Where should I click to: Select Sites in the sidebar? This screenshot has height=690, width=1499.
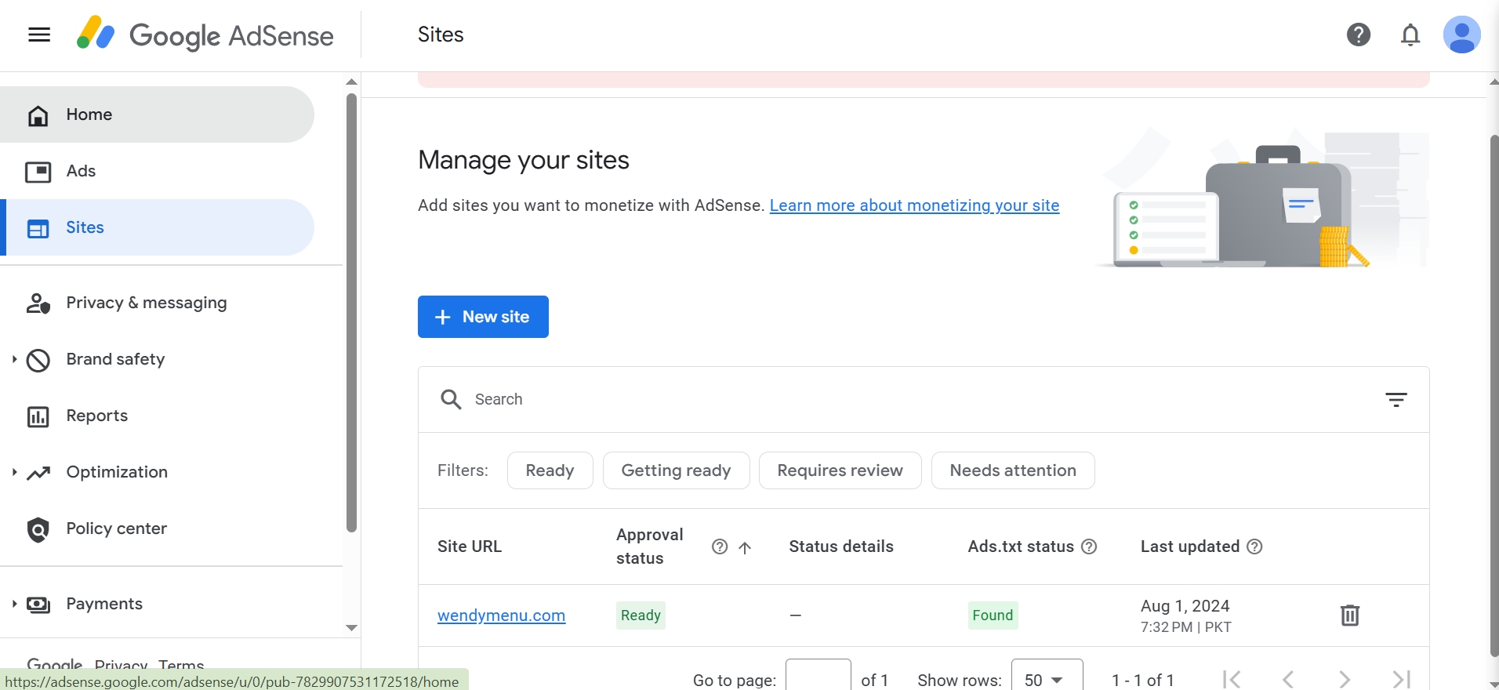click(x=157, y=227)
